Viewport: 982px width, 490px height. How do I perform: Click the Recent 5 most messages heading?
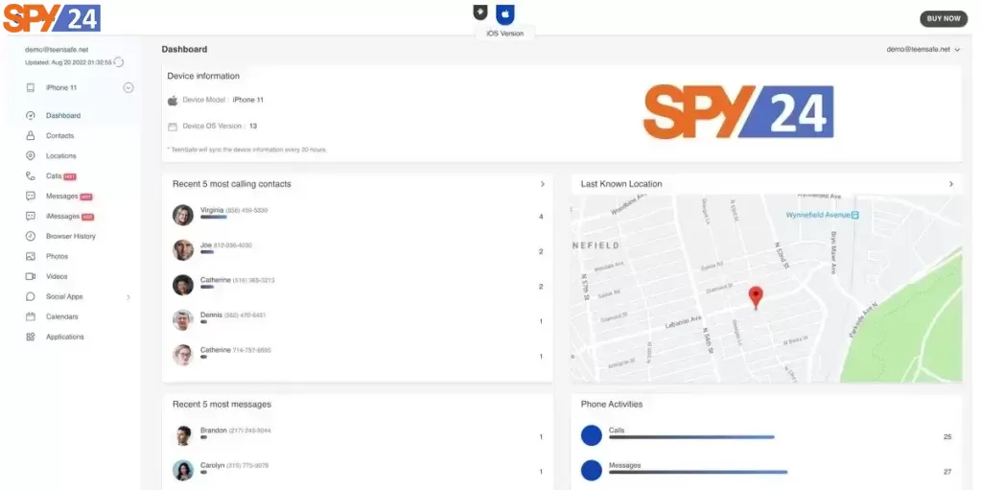pos(222,405)
